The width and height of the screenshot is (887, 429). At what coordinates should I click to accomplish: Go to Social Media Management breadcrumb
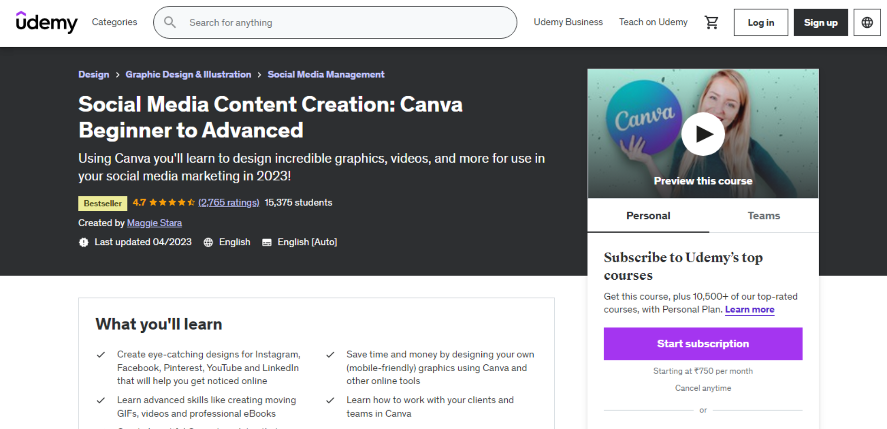point(326,74)
